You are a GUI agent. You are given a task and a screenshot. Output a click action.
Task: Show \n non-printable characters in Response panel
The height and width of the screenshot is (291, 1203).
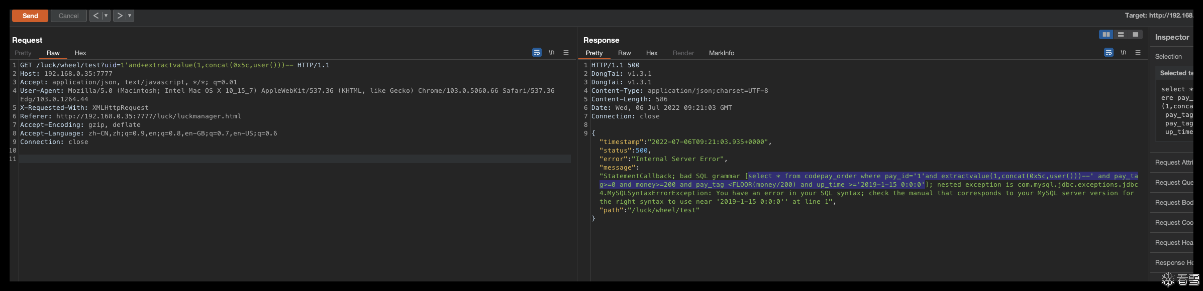pos(1123,52)
